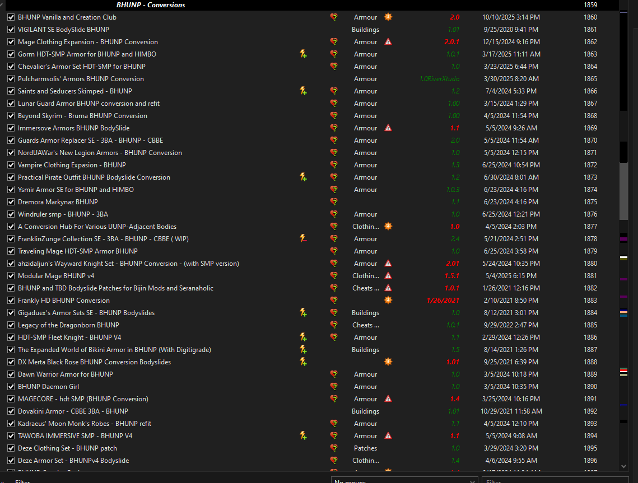Viewport: 638px width, 483px height.
Task: Toggle Legacy of the Dragonborn BHUNP checkbox
Action: [x=11, y=325]
